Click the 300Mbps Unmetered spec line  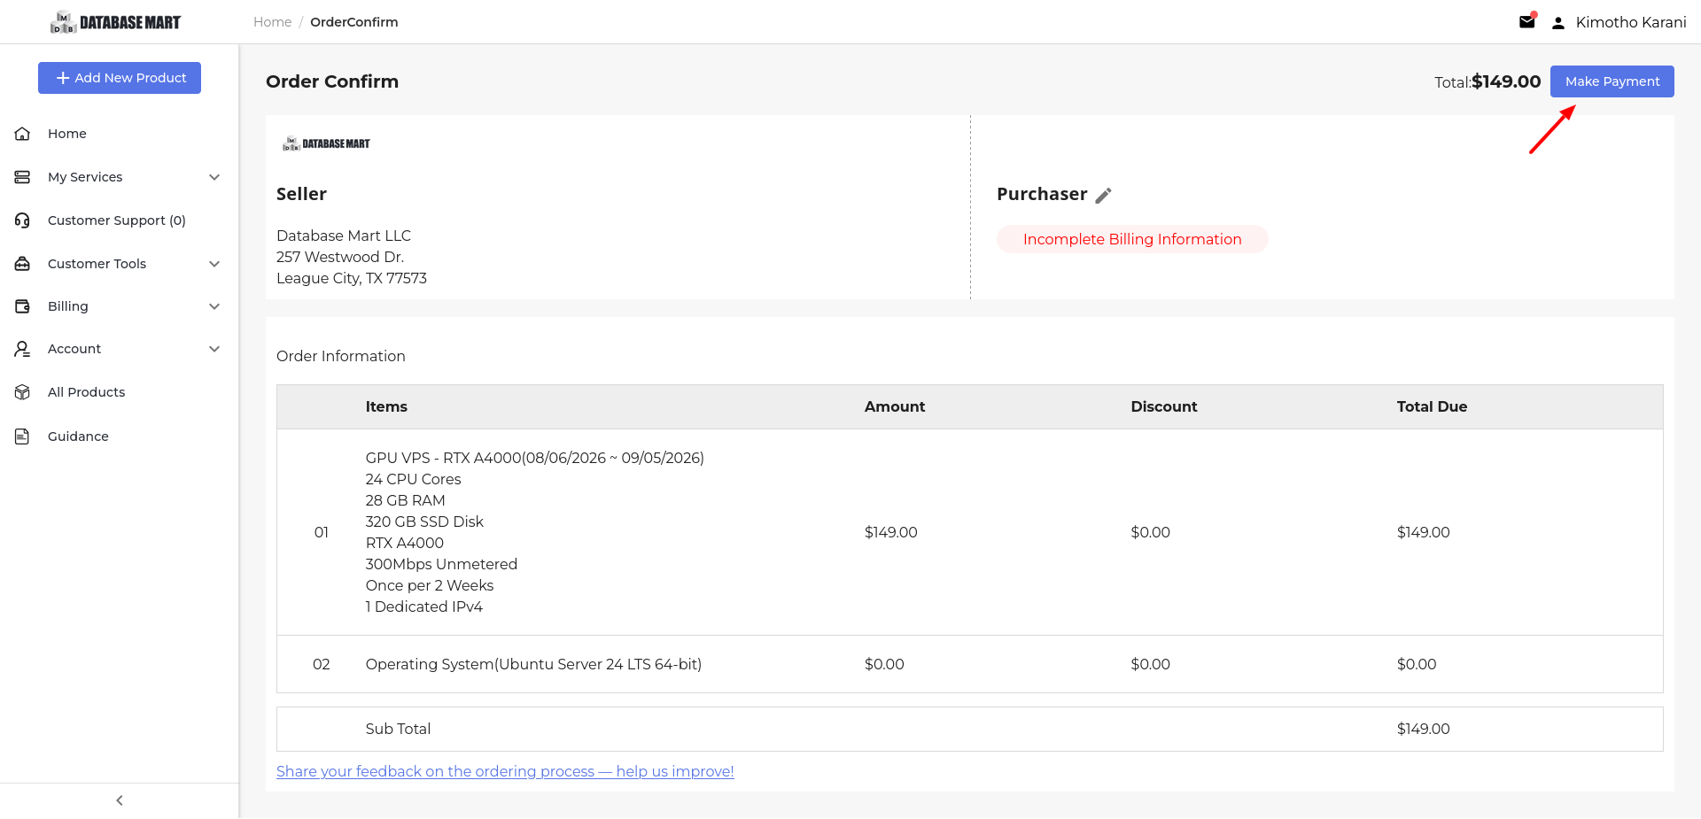coord(441,564)
